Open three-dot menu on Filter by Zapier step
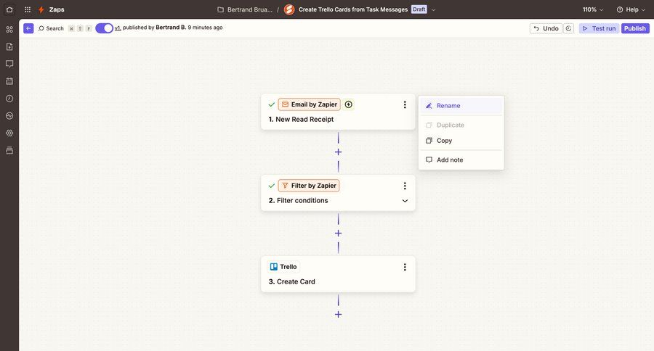The image size is (654, 351). click(x=405, y=186)
